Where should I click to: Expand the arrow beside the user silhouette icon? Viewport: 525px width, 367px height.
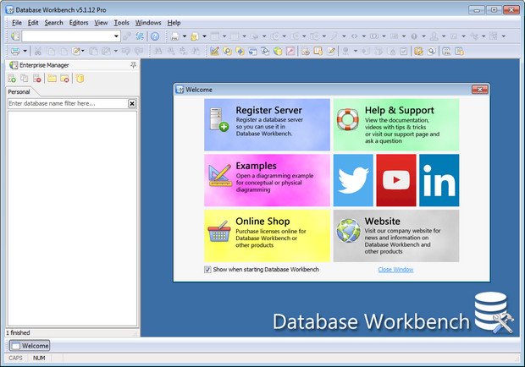[x=444, y=36]
